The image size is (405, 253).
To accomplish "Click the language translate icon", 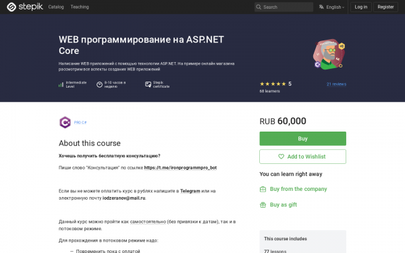I will pyautogui.click(x=321, y=7).
